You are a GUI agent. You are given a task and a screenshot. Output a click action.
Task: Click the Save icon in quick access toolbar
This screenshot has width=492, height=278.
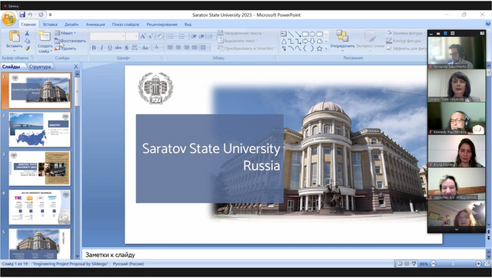point(22,15)
